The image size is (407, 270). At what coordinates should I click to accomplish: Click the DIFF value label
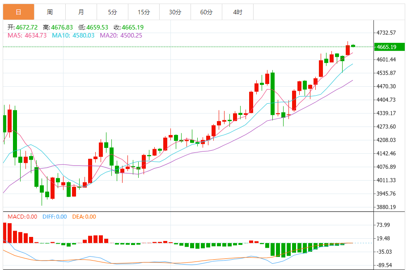coord(55,217)
